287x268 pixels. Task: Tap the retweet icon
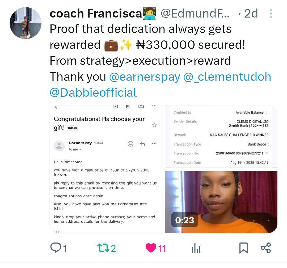pos(103,248)
